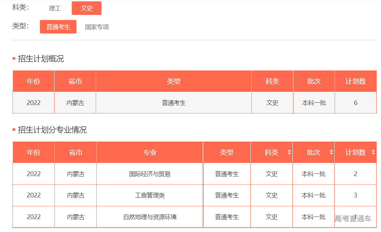Click the 专业 column header
The height and width of the screenshot is (232, 381).
point(150,152)
